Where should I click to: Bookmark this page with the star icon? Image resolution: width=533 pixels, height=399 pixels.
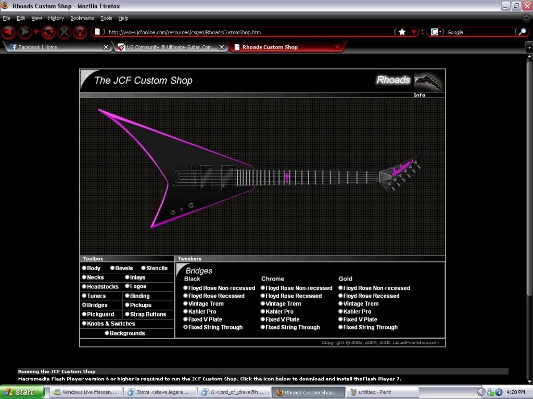(x=402, y=32)
